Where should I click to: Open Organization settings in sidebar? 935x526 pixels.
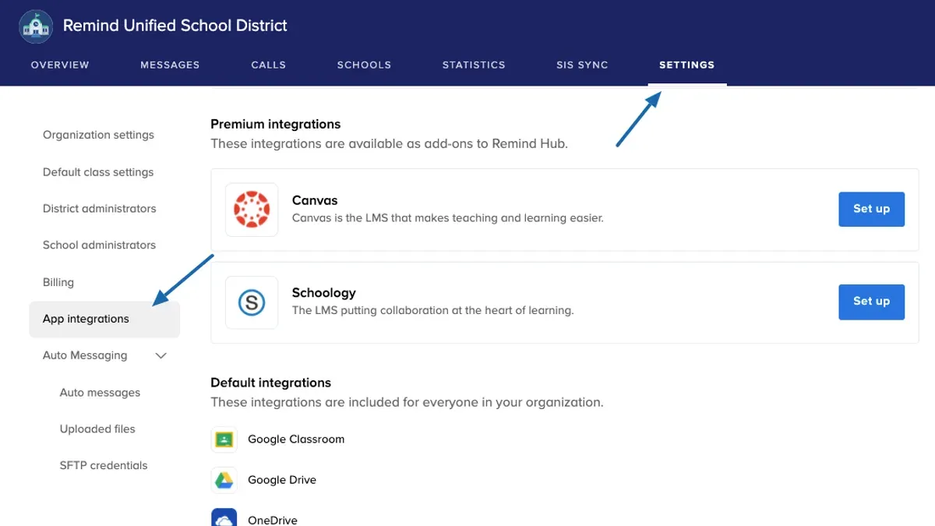(98, 135)
